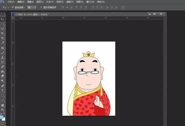This screenshot has height=126, width=185.
Task: Click distribute horizontal centers icon
Action: [112, 8]
